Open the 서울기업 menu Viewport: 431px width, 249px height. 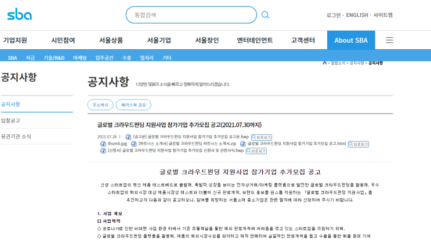(x=159, y=41)
